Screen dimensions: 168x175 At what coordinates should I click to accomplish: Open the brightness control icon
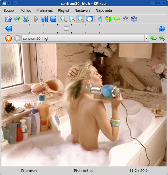pyautogui.click(x=117, y=19)
